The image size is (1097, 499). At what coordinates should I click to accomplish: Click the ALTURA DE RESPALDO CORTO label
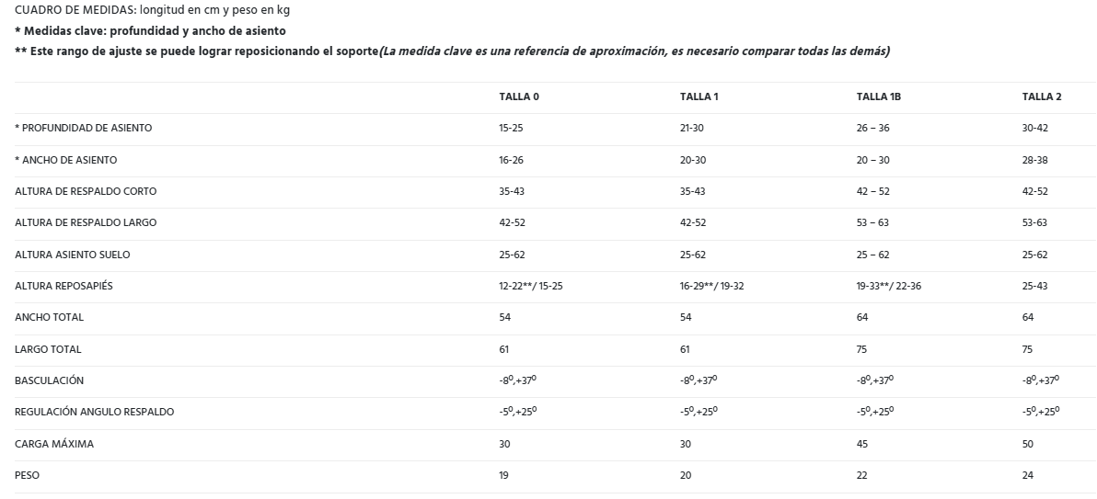(x=86, y=191)
